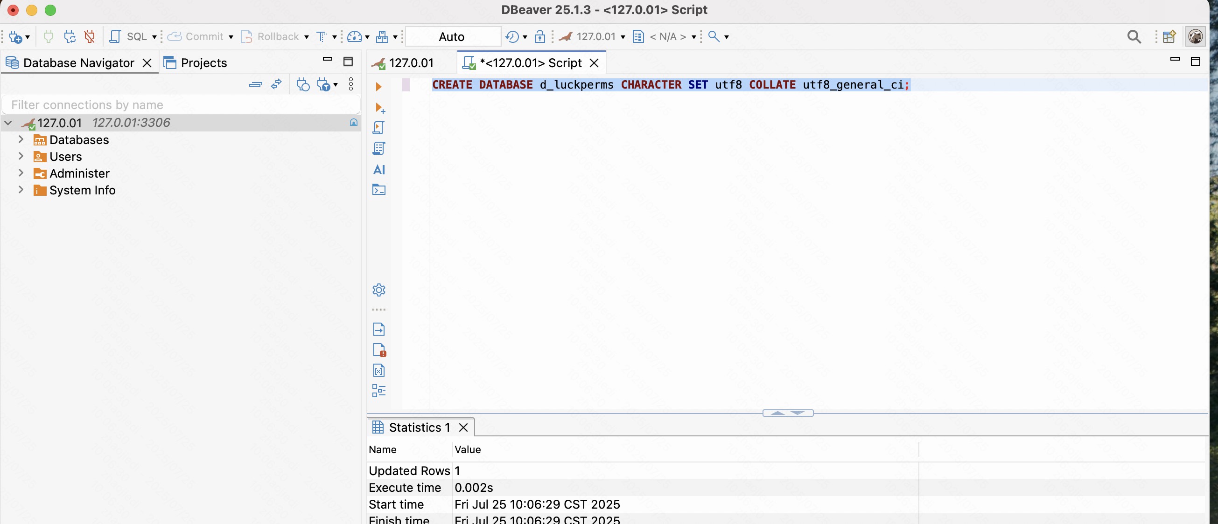Toggle the output panel icon
This screenshot has width=1218, height=524.
379,329
